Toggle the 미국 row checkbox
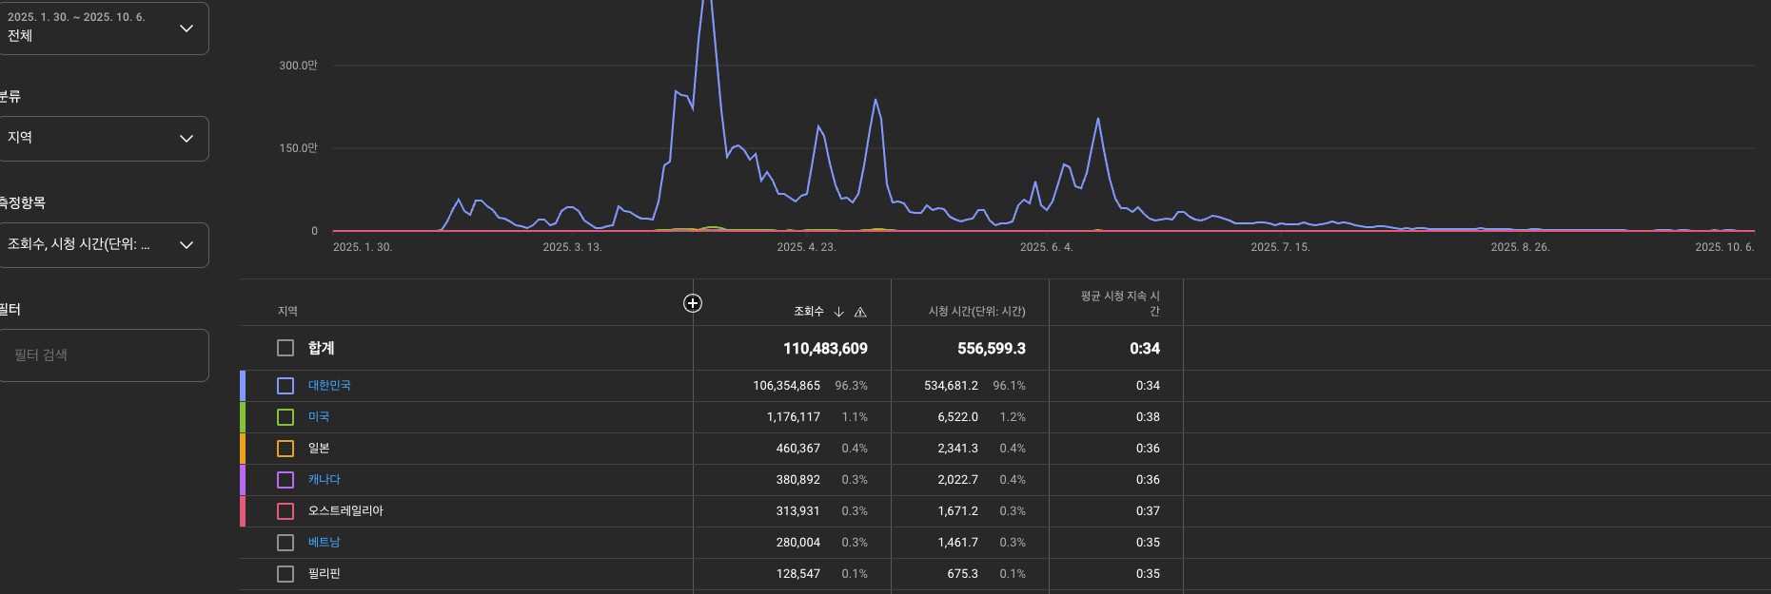This screenshot has height=594, width=1771. [x=285, y=417]
